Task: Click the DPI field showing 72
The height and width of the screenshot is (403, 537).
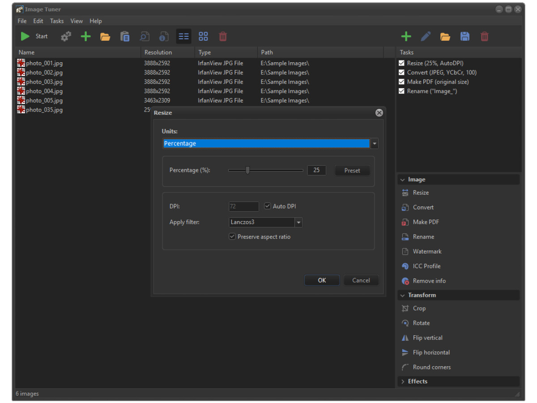Action: point(244,206)
